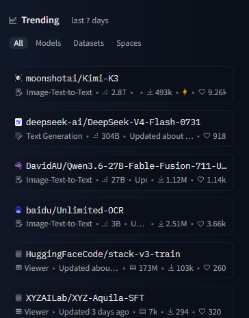Click download icon next to 2.51M
Viewport: 249px width, 318px height.
click(161, 224)
